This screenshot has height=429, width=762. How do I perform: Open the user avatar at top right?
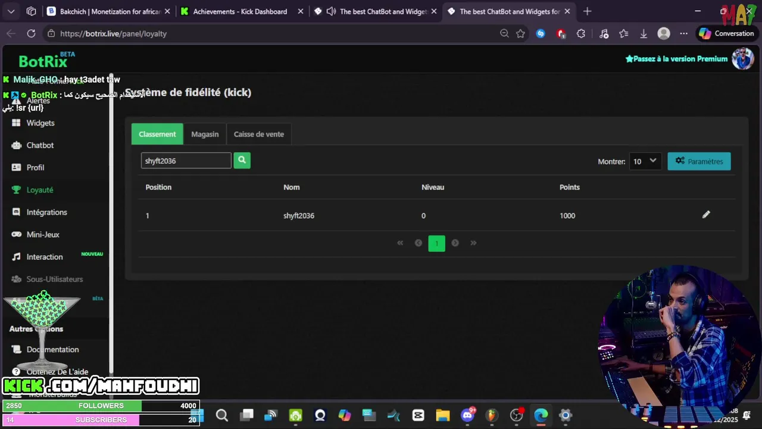click(742, 59)
